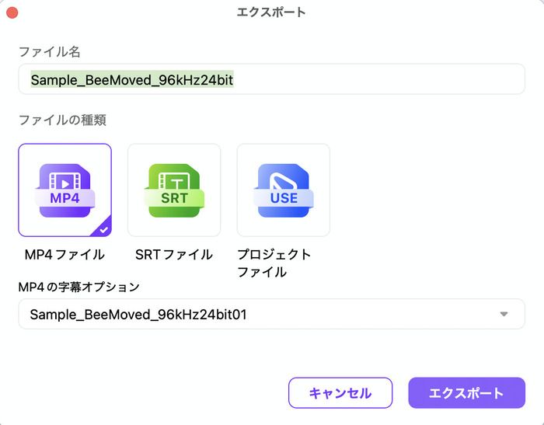The width and height of the screenshot is (544, 425).
Task: Click the プロジェクトファイル label
Action: (274, 263)
